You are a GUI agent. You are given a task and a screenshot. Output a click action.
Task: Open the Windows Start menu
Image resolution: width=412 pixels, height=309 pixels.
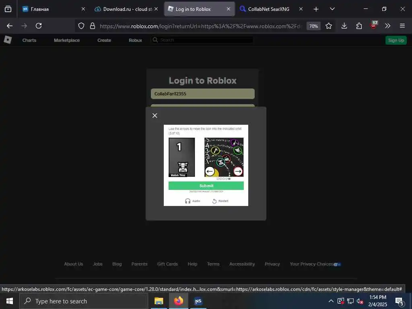(x=10, y=301)
